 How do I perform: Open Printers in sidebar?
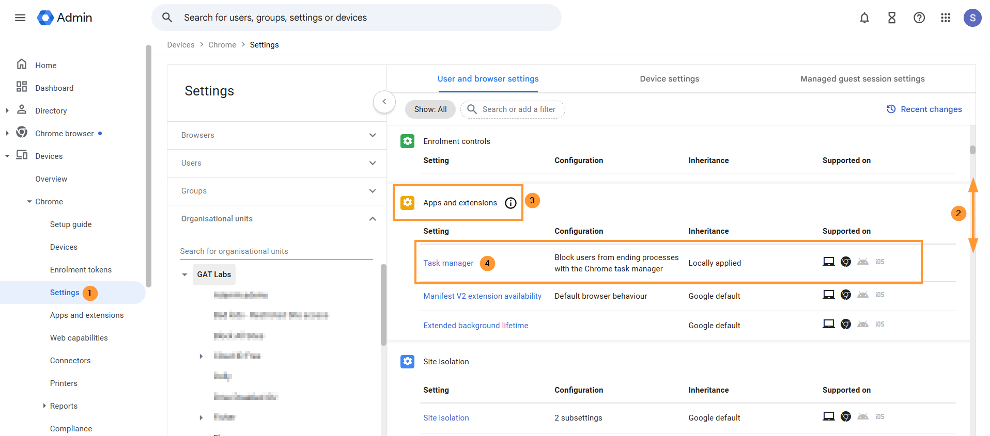point(64,383)
